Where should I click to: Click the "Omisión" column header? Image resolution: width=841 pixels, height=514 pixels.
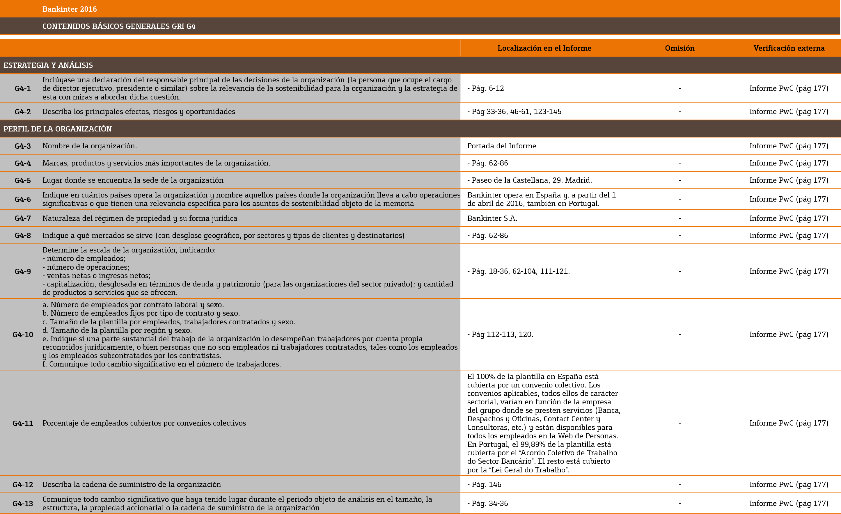click(x=679, y=48)
